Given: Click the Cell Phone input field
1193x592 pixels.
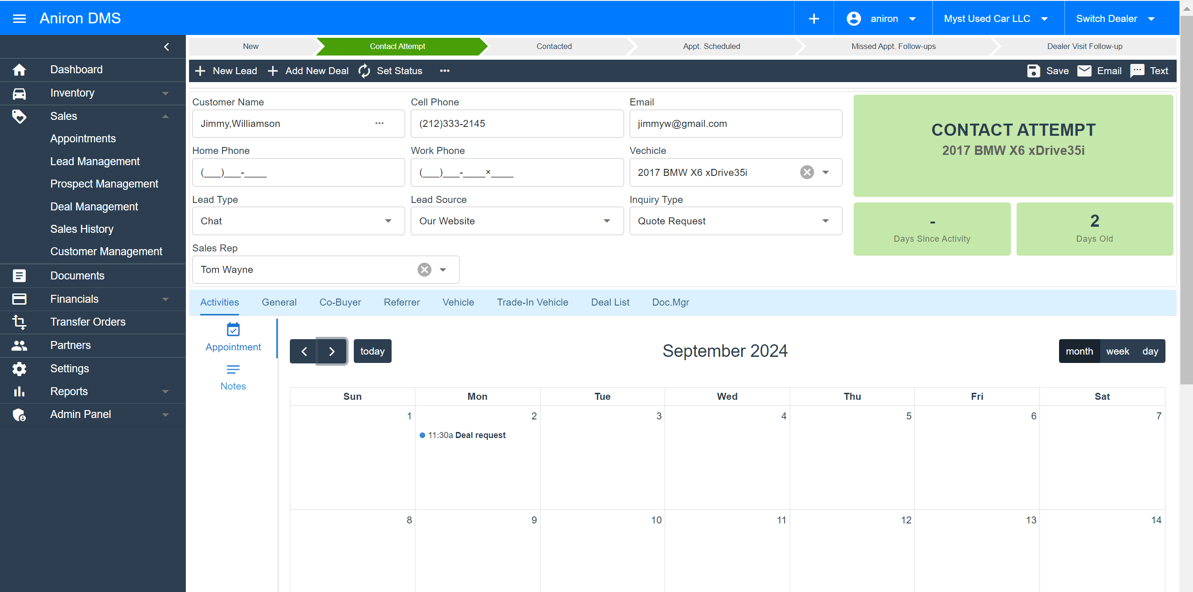Looking at the screenshot, I should [x=517, y=124].
